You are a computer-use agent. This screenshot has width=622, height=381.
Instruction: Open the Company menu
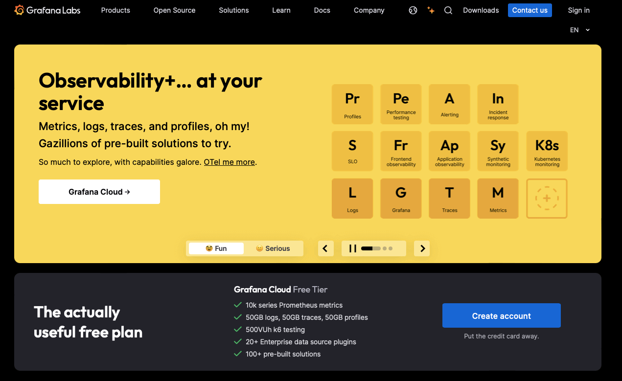(369, 10)
